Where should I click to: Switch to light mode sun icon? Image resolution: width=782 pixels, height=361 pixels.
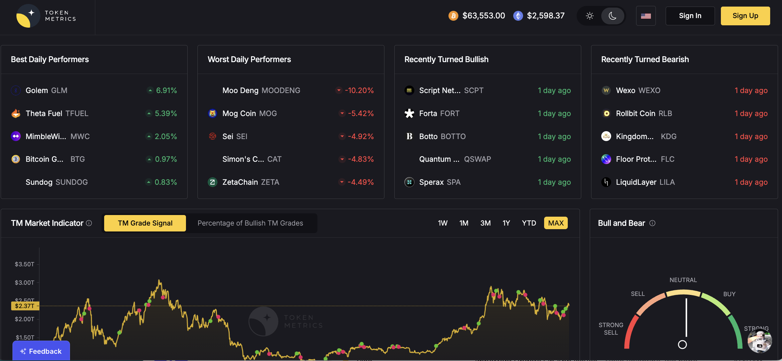pos(589,16)
